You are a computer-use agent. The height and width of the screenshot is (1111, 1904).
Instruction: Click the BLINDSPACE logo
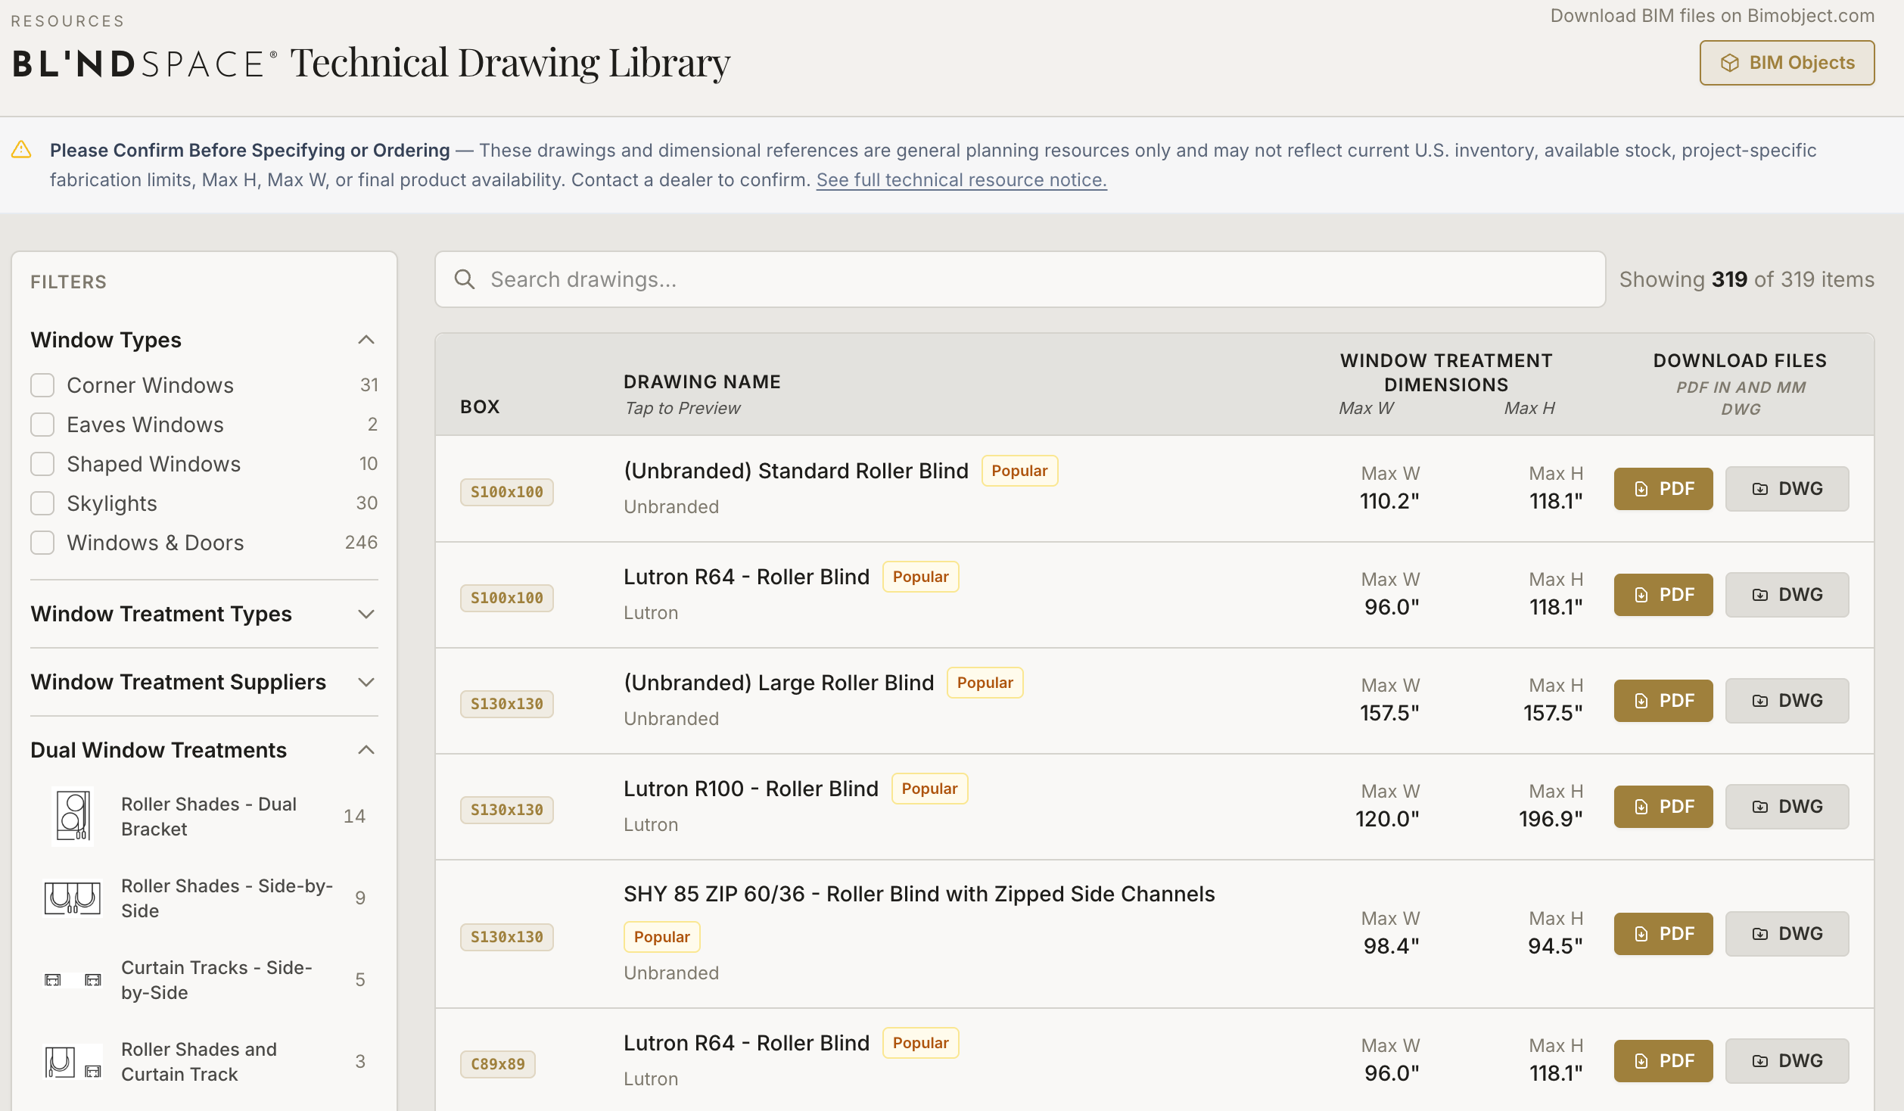(x=144, y=64)
